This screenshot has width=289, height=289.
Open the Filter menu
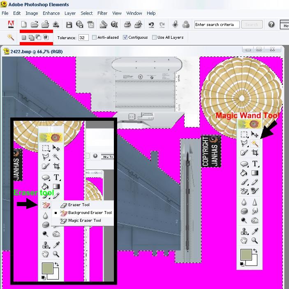pyautogui.click(x=102, y=13)
